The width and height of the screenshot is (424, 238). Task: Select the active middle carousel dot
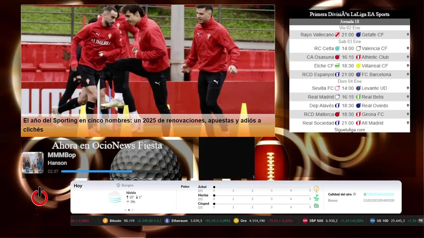129,210
